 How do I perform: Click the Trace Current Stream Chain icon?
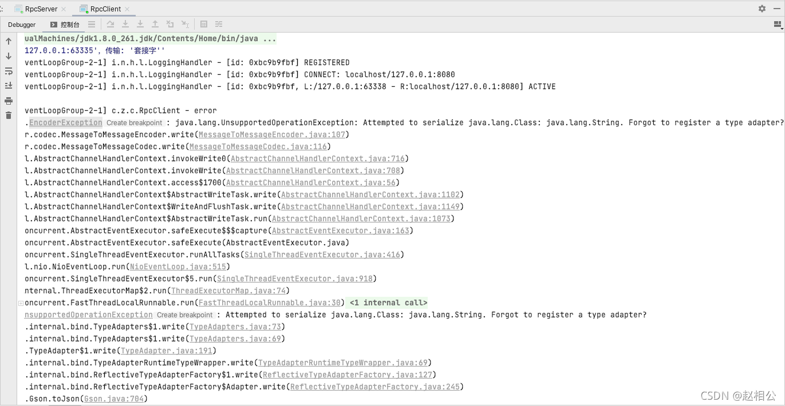tap(219, 24)
